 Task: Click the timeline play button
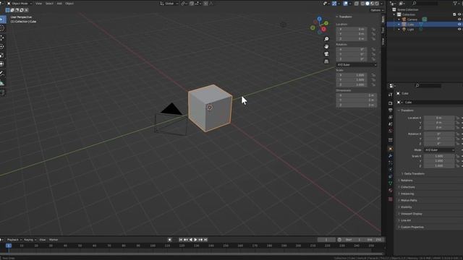click(x=195, y=240)
